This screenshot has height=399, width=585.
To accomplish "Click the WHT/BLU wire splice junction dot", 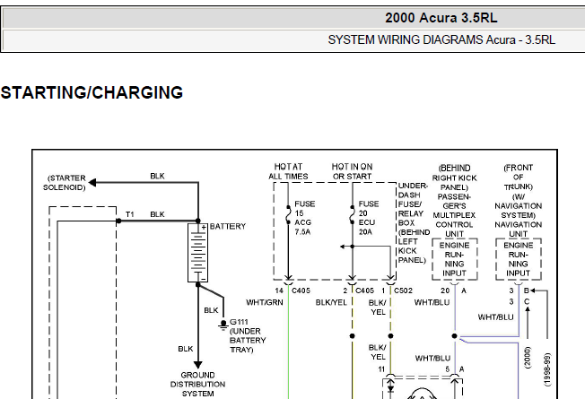I will pyautogui.click(x=456, y=338).
